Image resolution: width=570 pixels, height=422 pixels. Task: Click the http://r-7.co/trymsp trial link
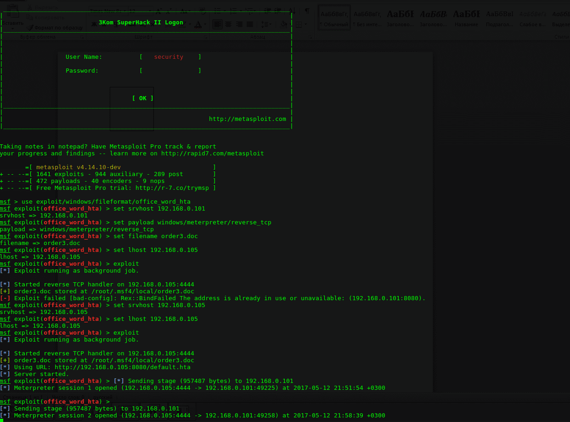click(x=172, y=188)
